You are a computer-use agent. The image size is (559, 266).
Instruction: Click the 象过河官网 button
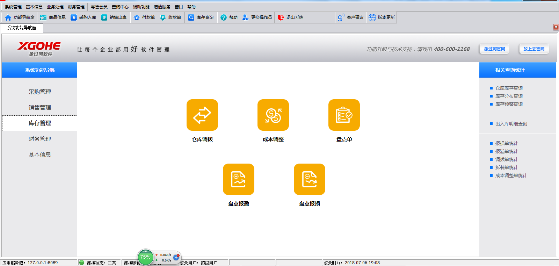[x=494, y=49]
